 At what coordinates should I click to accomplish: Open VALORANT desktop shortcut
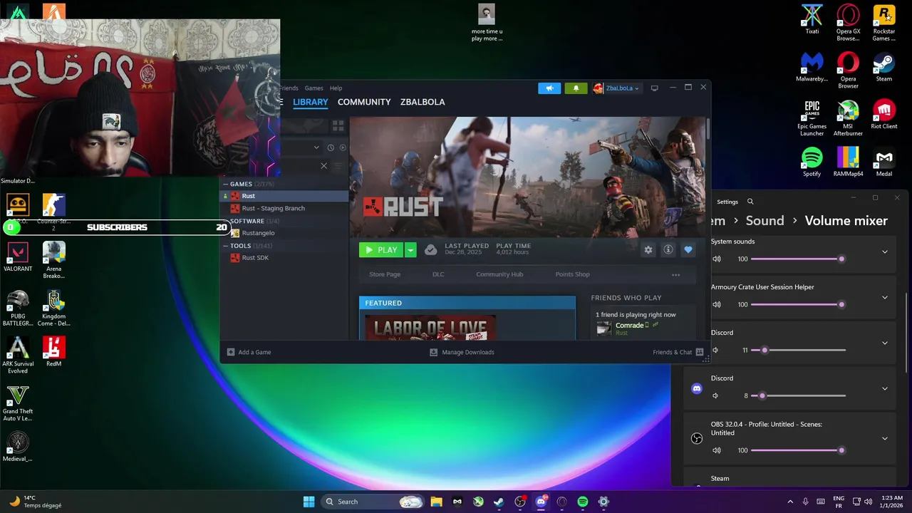[18, 257]
